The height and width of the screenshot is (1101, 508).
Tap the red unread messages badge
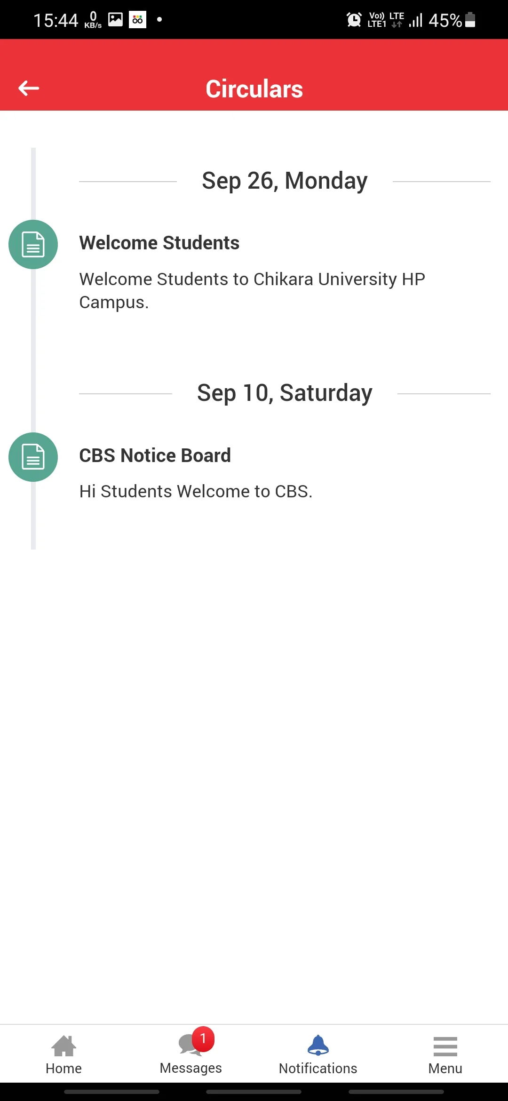(203, 1038)
